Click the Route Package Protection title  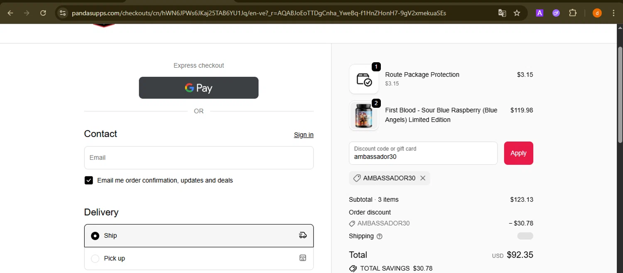[x=422, y=75]
